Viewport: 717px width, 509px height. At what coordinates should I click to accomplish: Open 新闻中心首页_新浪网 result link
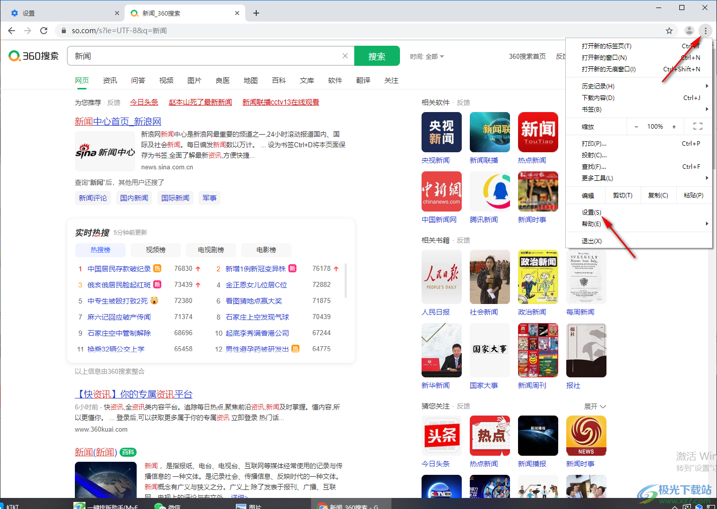click(118, 121)
